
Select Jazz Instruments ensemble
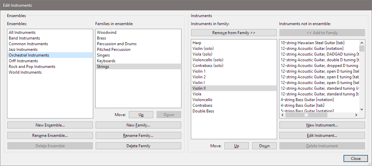click(23, 50)
